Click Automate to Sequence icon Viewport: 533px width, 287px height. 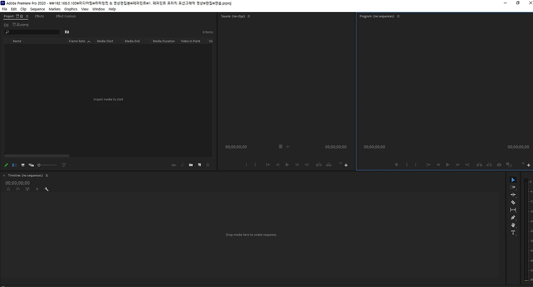click(x=174, y=165)
